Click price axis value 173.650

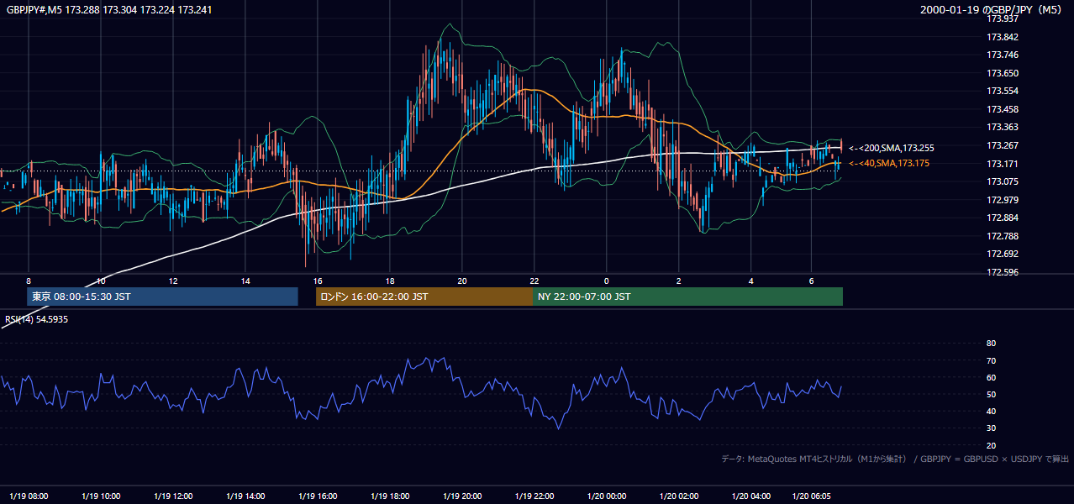(x=1002, y=73)
